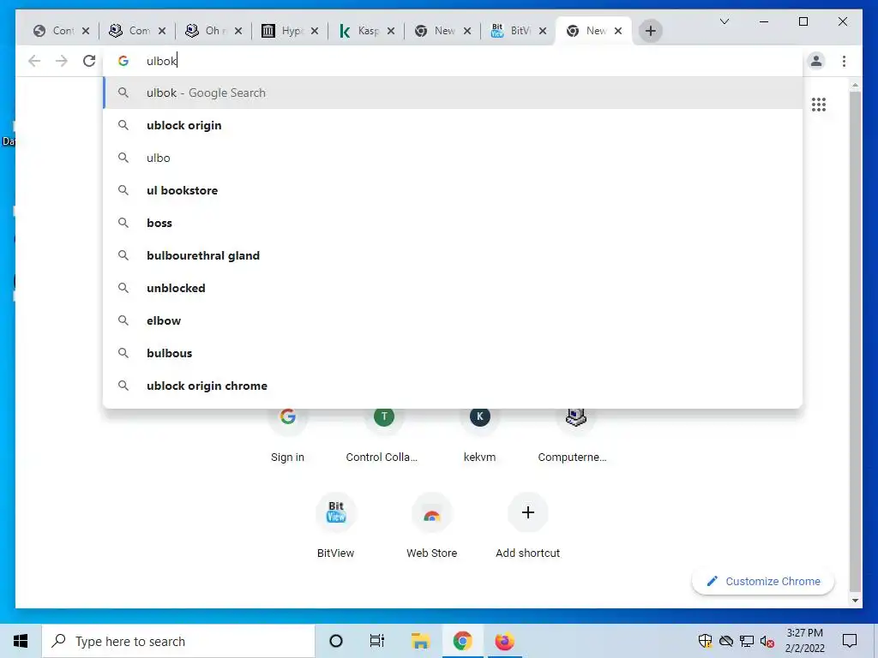Open the network tray icon

point(747,641)
